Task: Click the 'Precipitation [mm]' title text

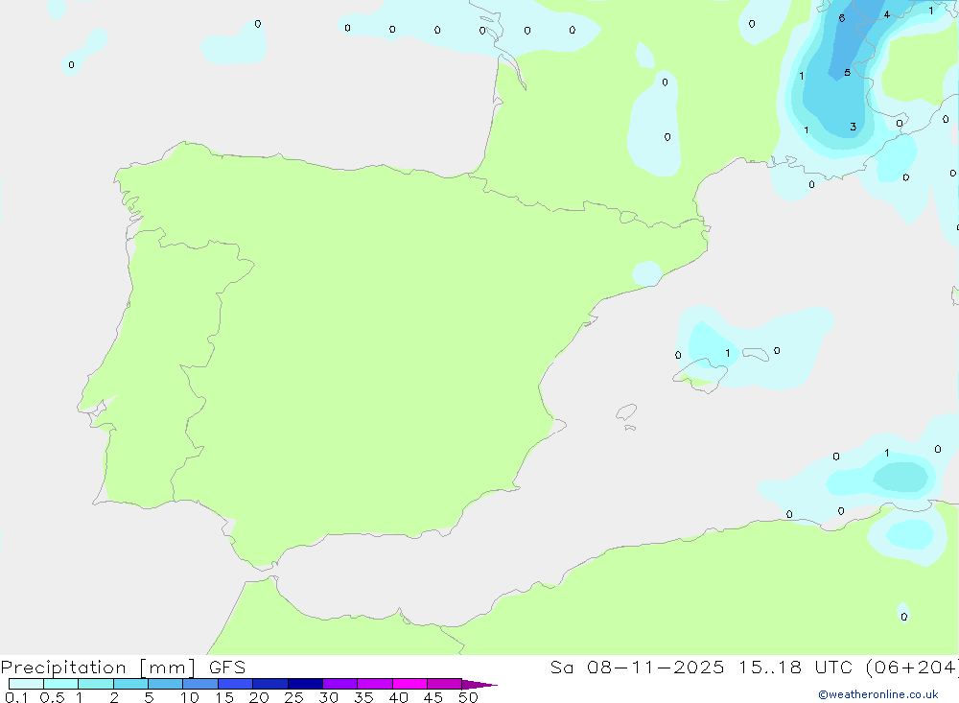Action: (x=98, y=668)
